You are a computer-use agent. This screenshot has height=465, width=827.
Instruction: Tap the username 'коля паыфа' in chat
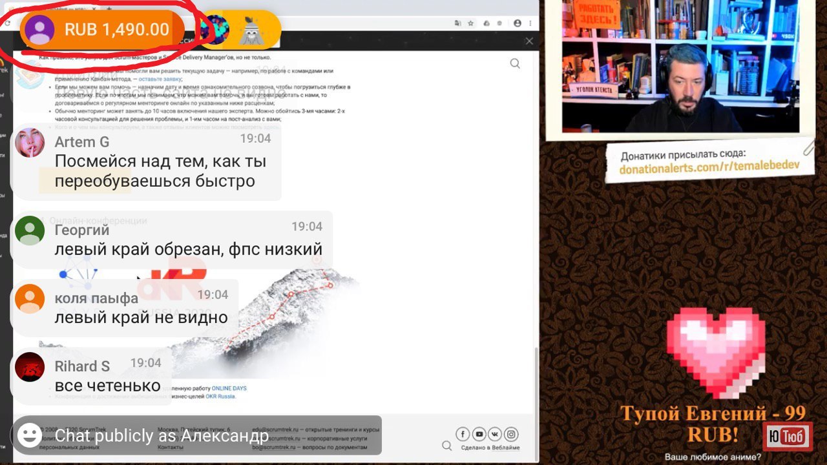pyautogui.click(x=96, y=298)
